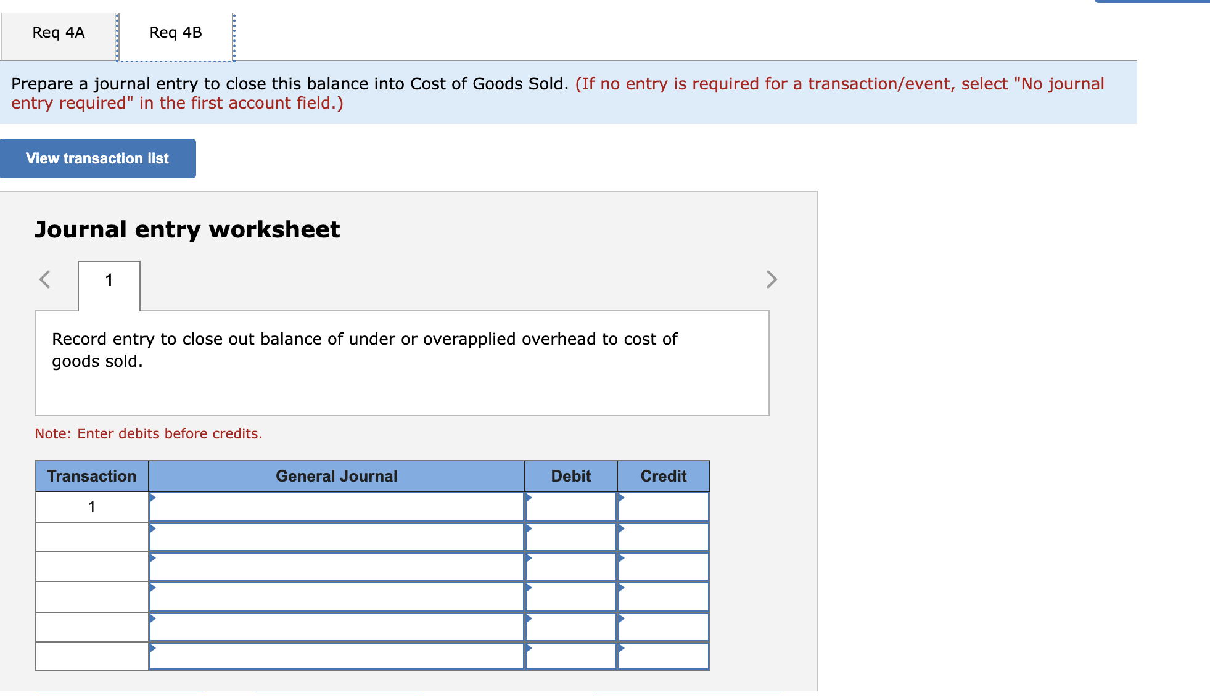Open the View transaction list button
This screenshot has height=698, width=1210.
click(97, 158)
